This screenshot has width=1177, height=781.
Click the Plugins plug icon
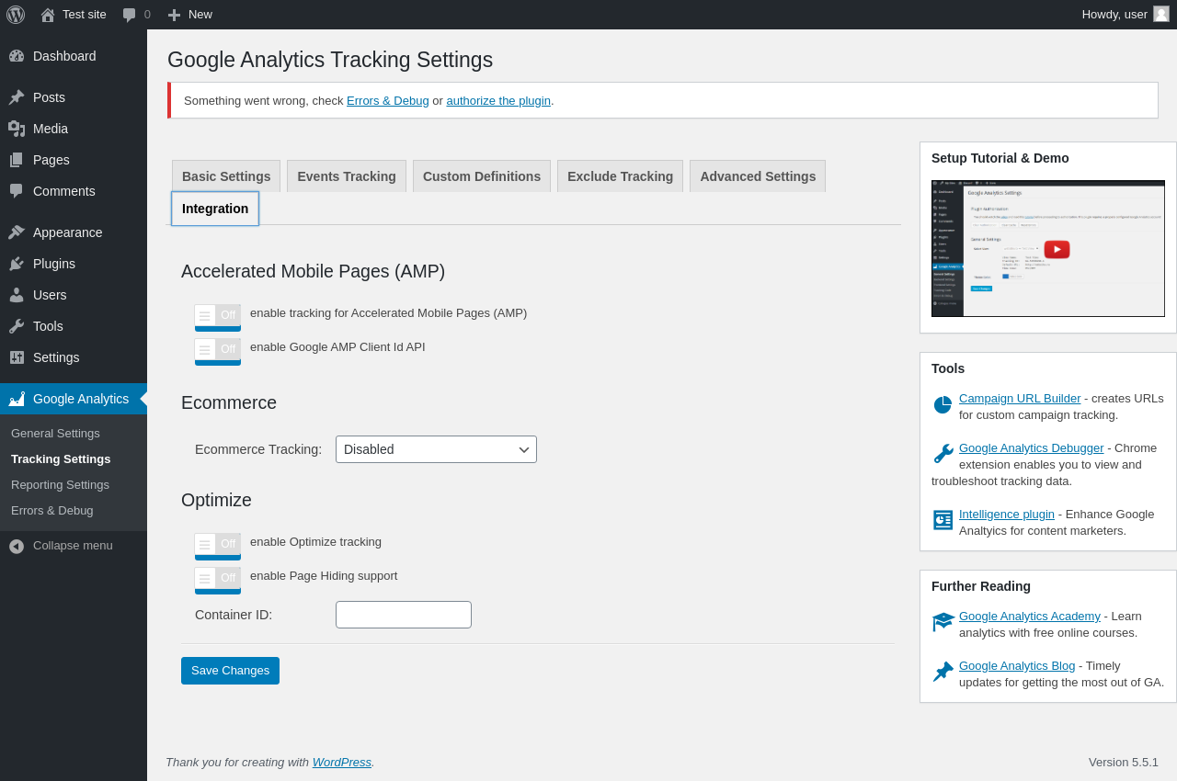tap(17, 264)
